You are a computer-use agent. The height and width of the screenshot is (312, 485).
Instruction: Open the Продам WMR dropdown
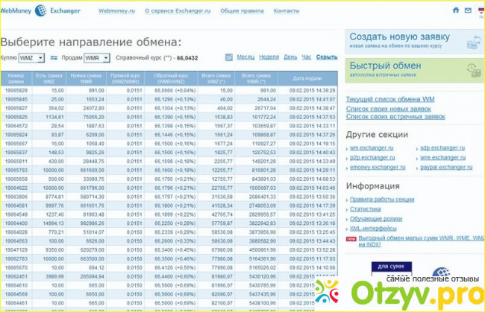coord(96,57)
